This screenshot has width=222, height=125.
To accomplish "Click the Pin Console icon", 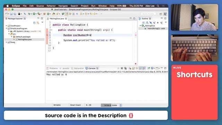I will (148, 68).
